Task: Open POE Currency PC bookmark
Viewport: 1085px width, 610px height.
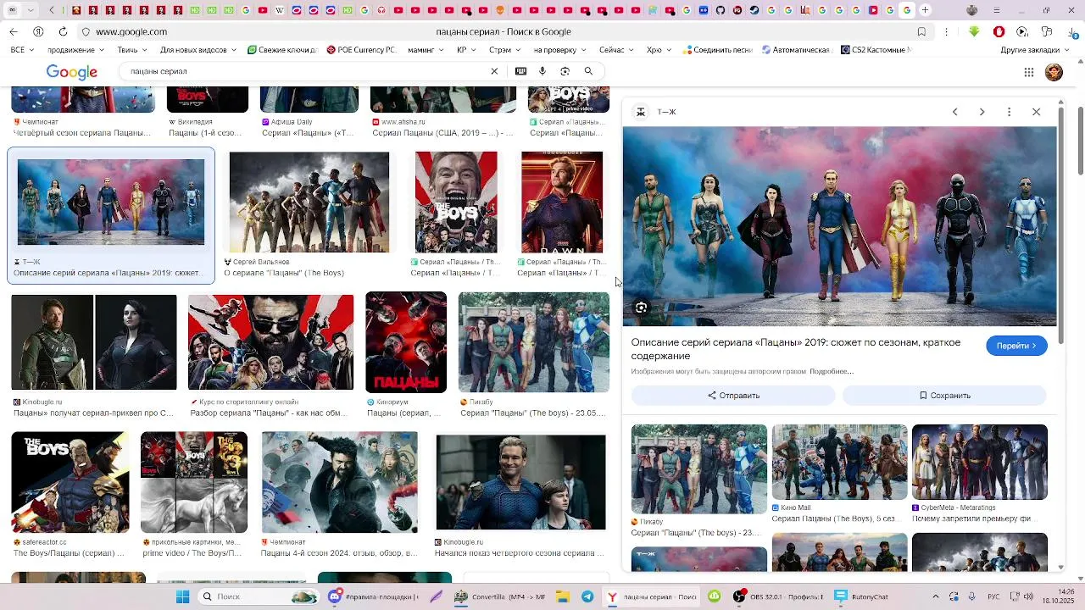Action: 361,50
